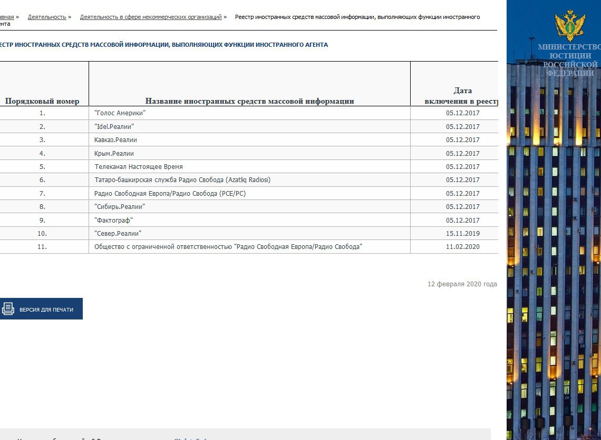
Task: Select the row "Голос Америки"
Action: pos(249,113)
